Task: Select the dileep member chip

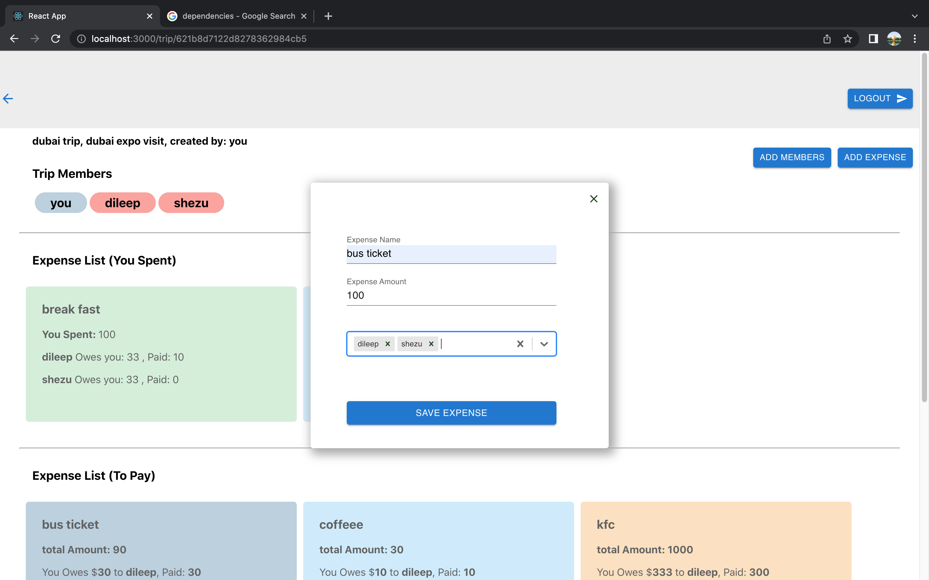Action: click(123, 203)
